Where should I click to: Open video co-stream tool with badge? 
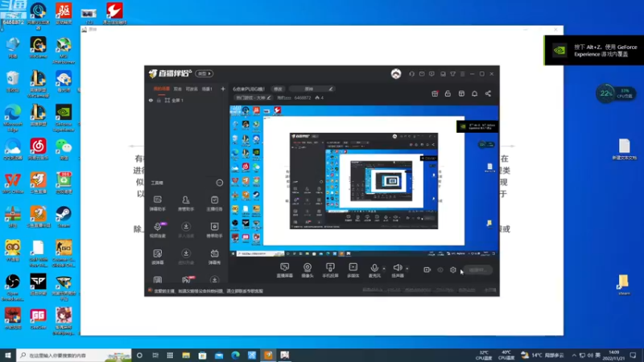click(x=158, y=230)
